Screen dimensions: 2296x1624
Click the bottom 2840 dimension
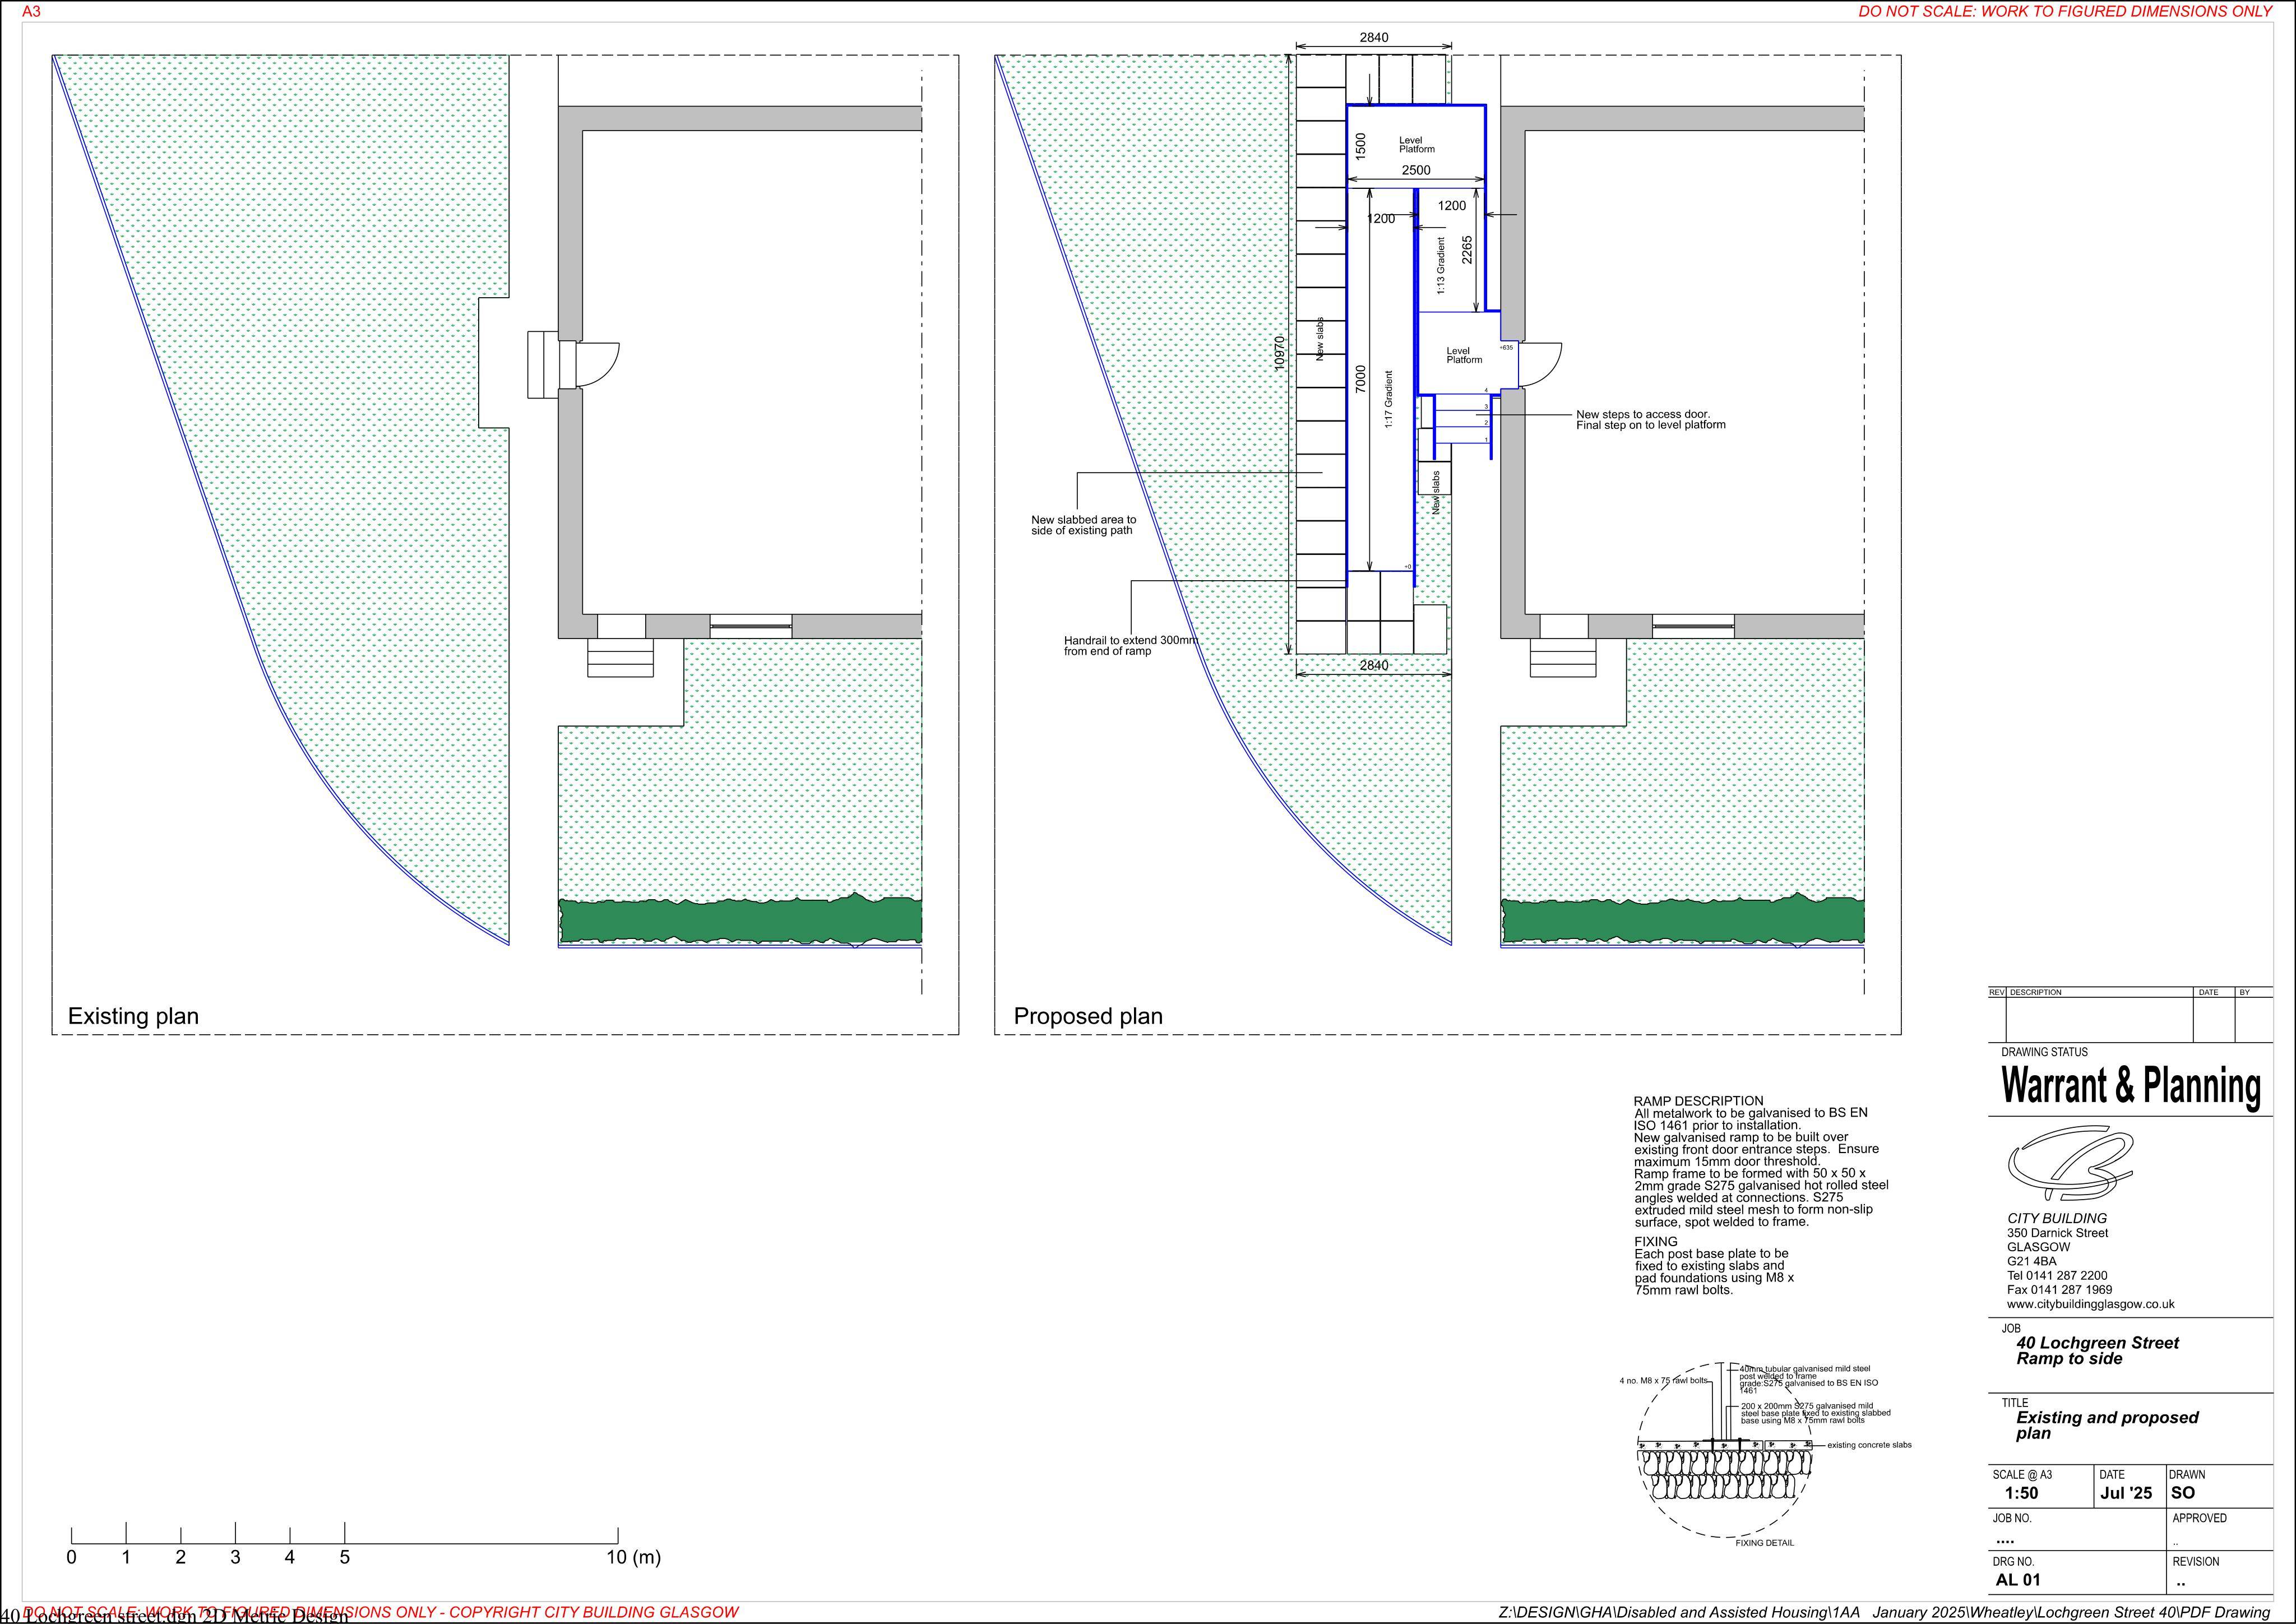pos(1374,665)
